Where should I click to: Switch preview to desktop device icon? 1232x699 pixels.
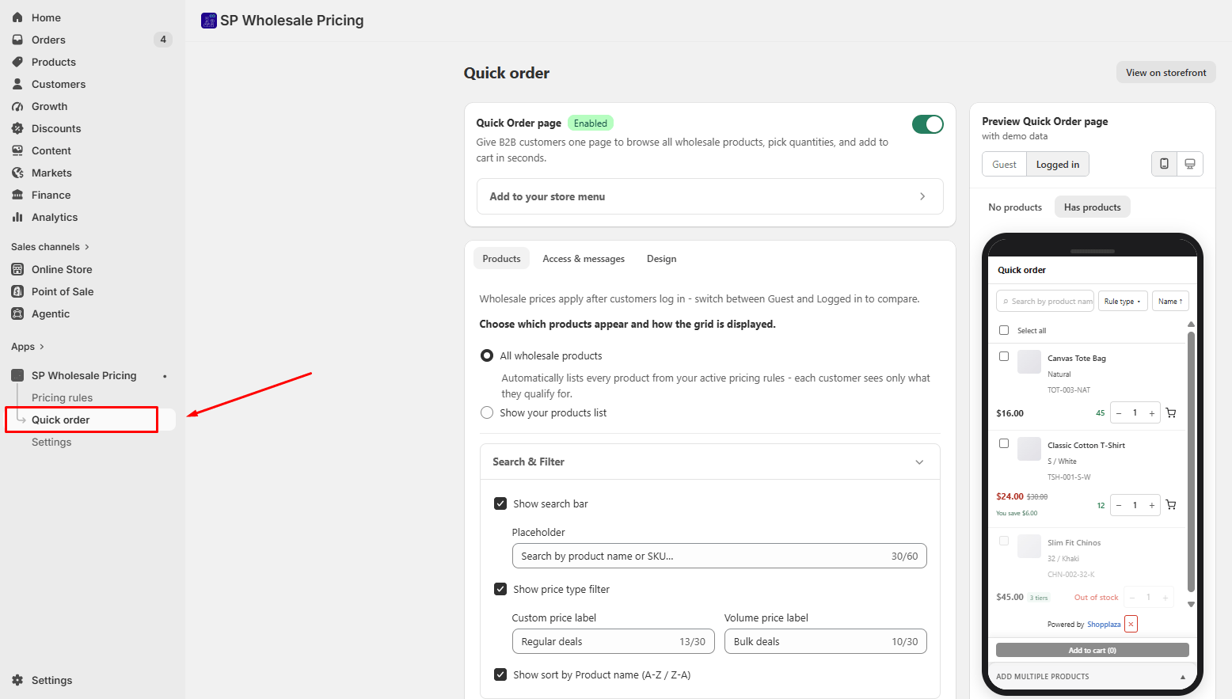(1190, 164)
